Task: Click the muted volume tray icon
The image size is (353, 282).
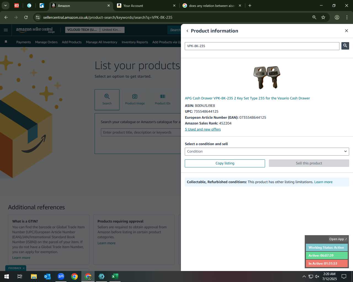Action: (x=317, y=276)
